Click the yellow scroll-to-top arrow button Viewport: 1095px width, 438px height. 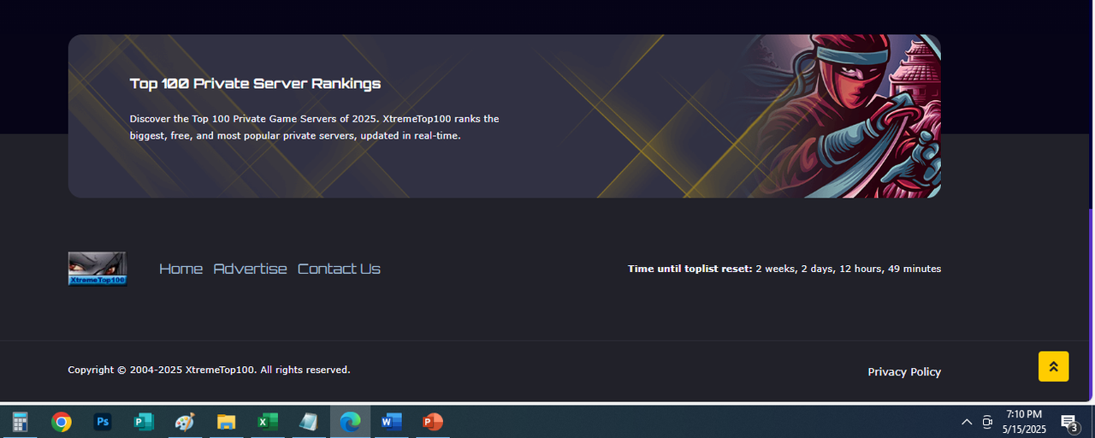[1053, 366]
